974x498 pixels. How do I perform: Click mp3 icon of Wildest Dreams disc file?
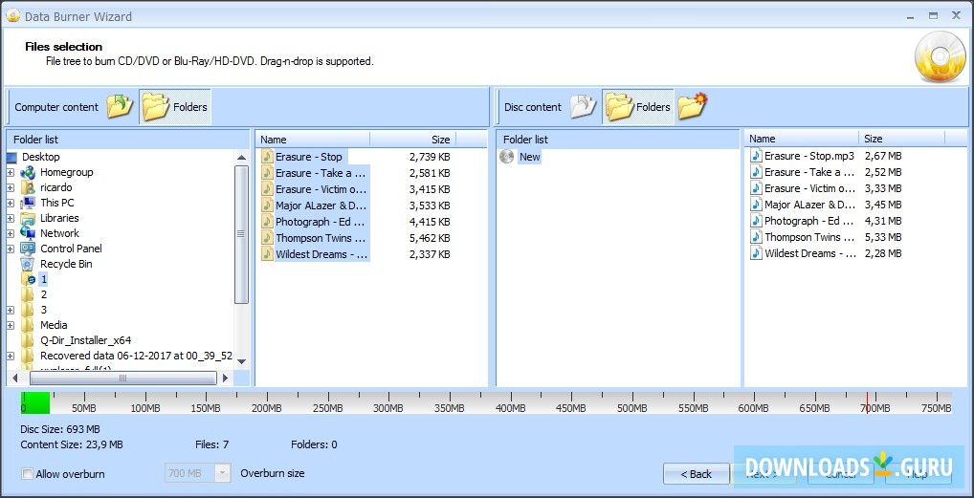click(756, 252)
